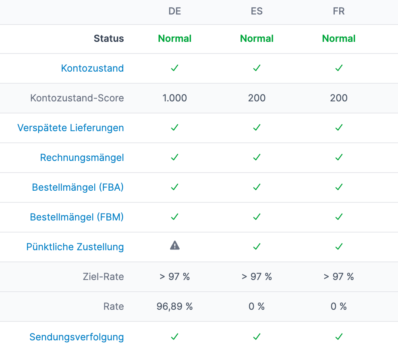Viewport: 398px width, 350px height.
Task: Click the Normal status for FR
Action: 339,39
